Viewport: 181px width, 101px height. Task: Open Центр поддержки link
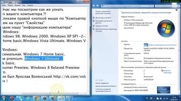click(102, 83)
